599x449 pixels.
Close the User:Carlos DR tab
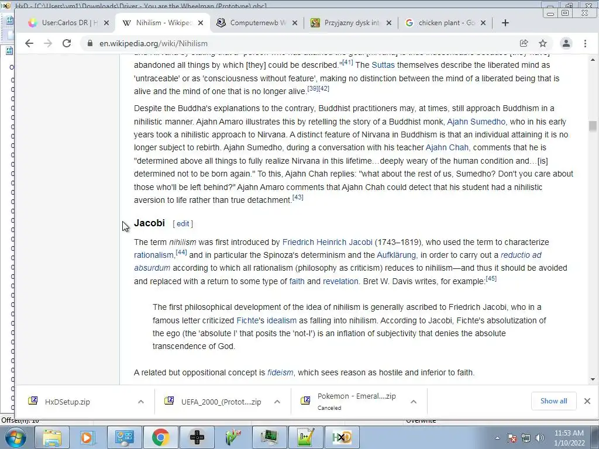pos(106,23)
